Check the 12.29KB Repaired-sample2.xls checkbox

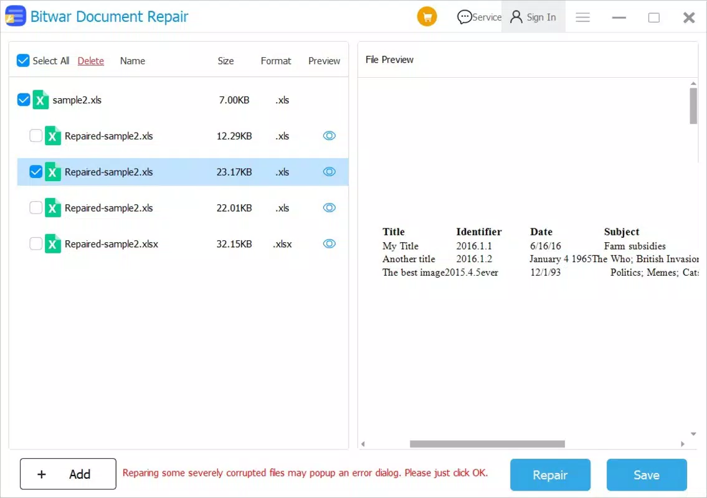click(36, 136)
